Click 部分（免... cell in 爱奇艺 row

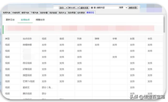[47, 87]
